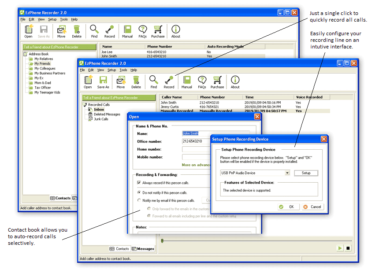Viewport: 379px width, 273px height.
Task: Toggle Always record if this person calls
Action: 139,183
